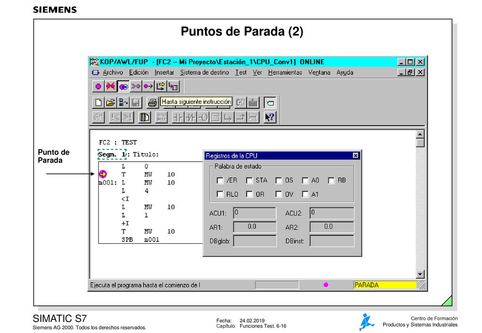Click the close branch icon

click(241, 117)
